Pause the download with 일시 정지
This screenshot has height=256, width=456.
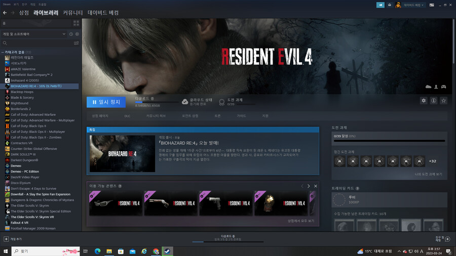pos(106,102)
